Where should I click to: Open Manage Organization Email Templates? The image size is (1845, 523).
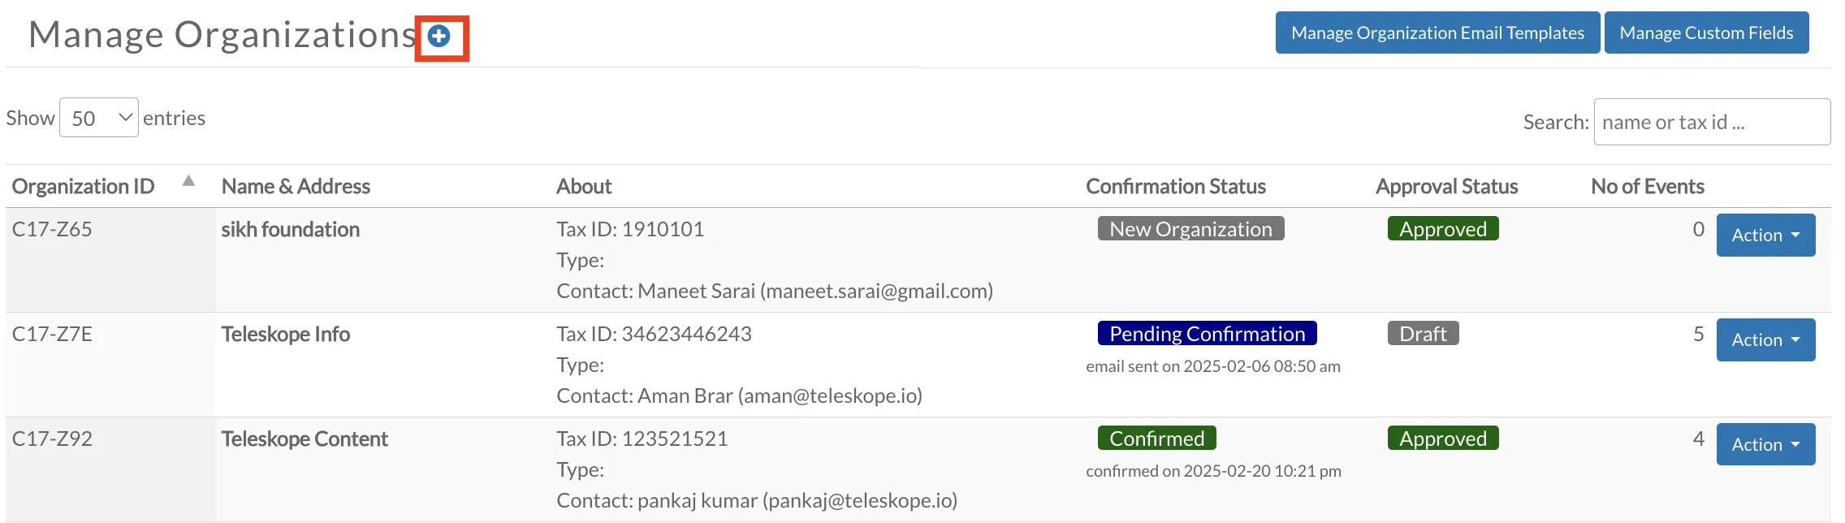1437,32
